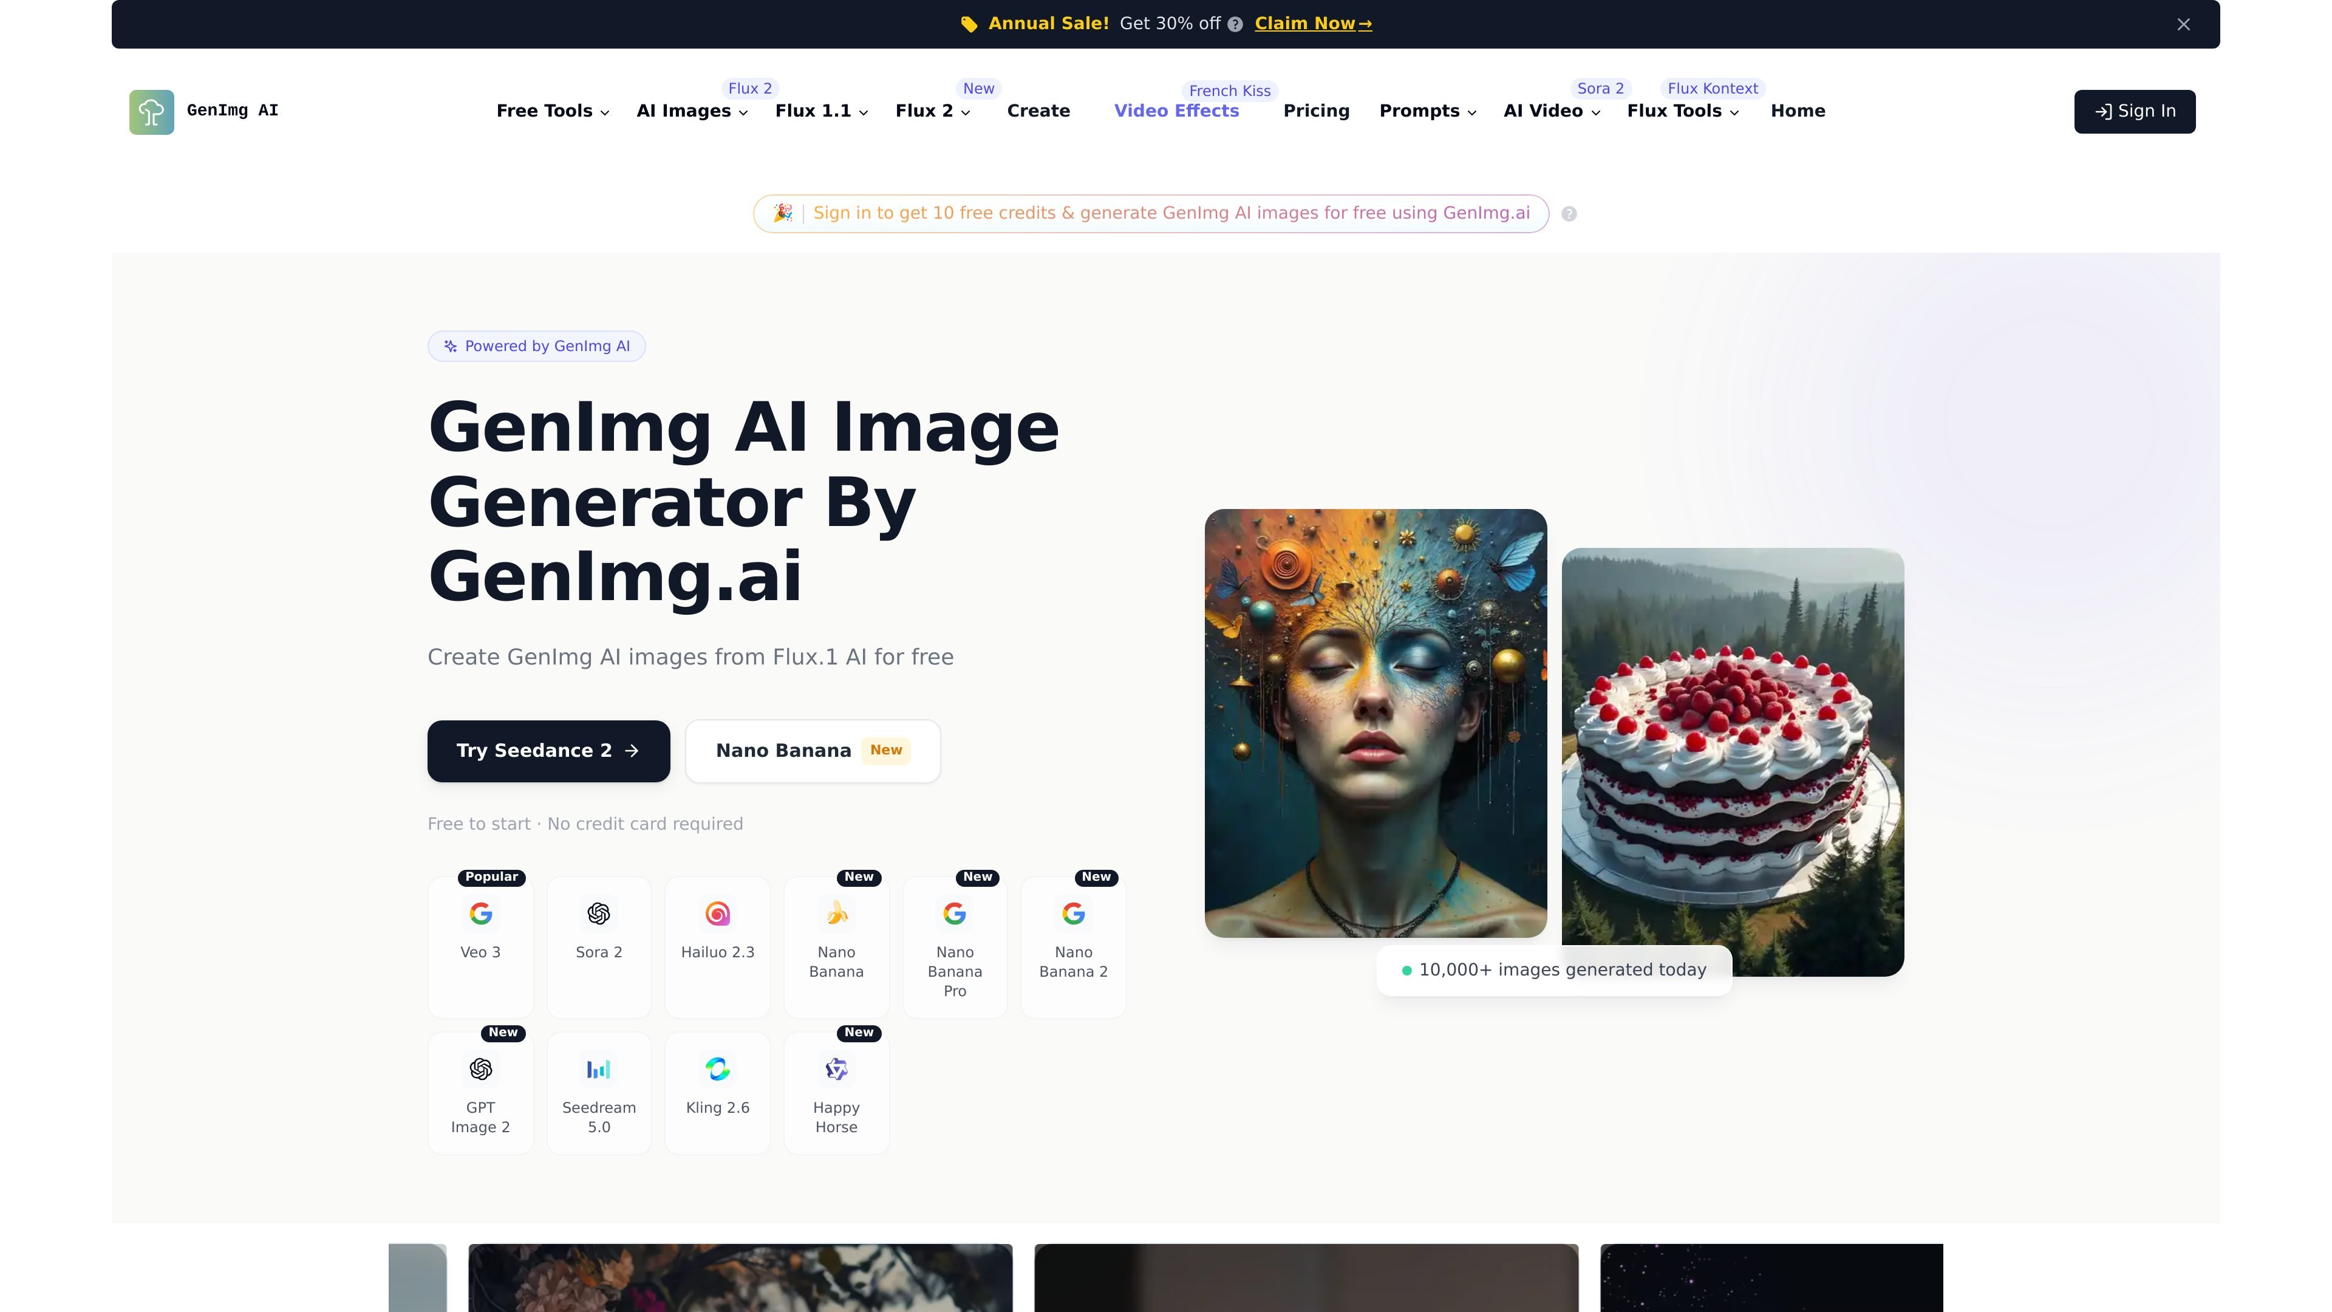
Task: Select Home in the navigation bar
Action: [1798, 111]
